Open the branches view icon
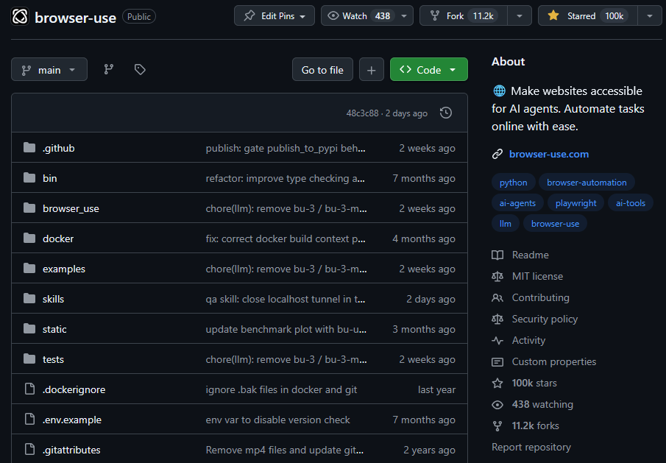The image size is (666, 463). [x=109, y=69]
